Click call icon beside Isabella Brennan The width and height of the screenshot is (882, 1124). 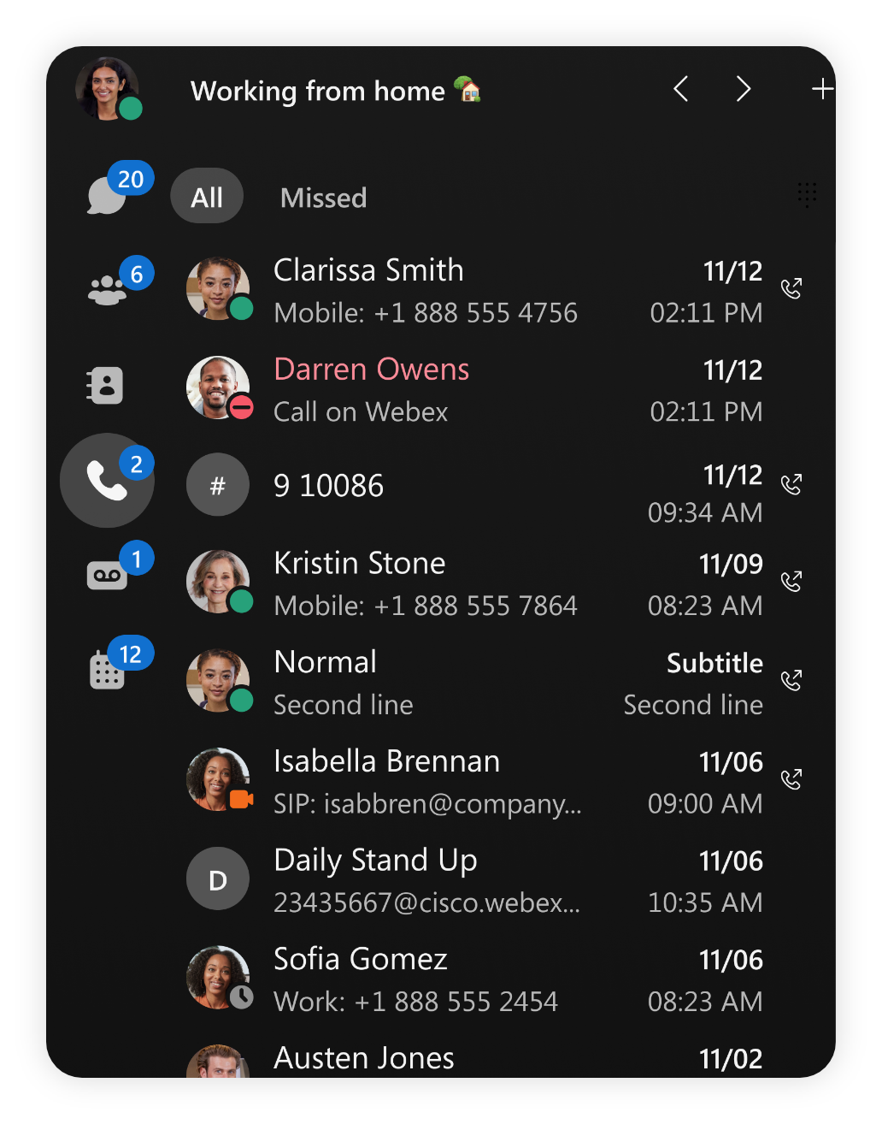(791, 780)
